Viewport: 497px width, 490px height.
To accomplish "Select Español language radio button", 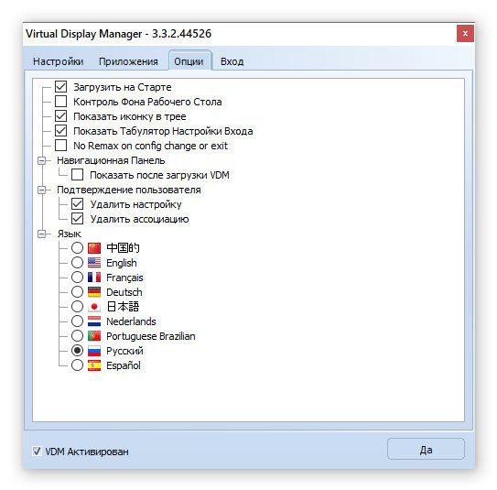I will pos(77,365).
